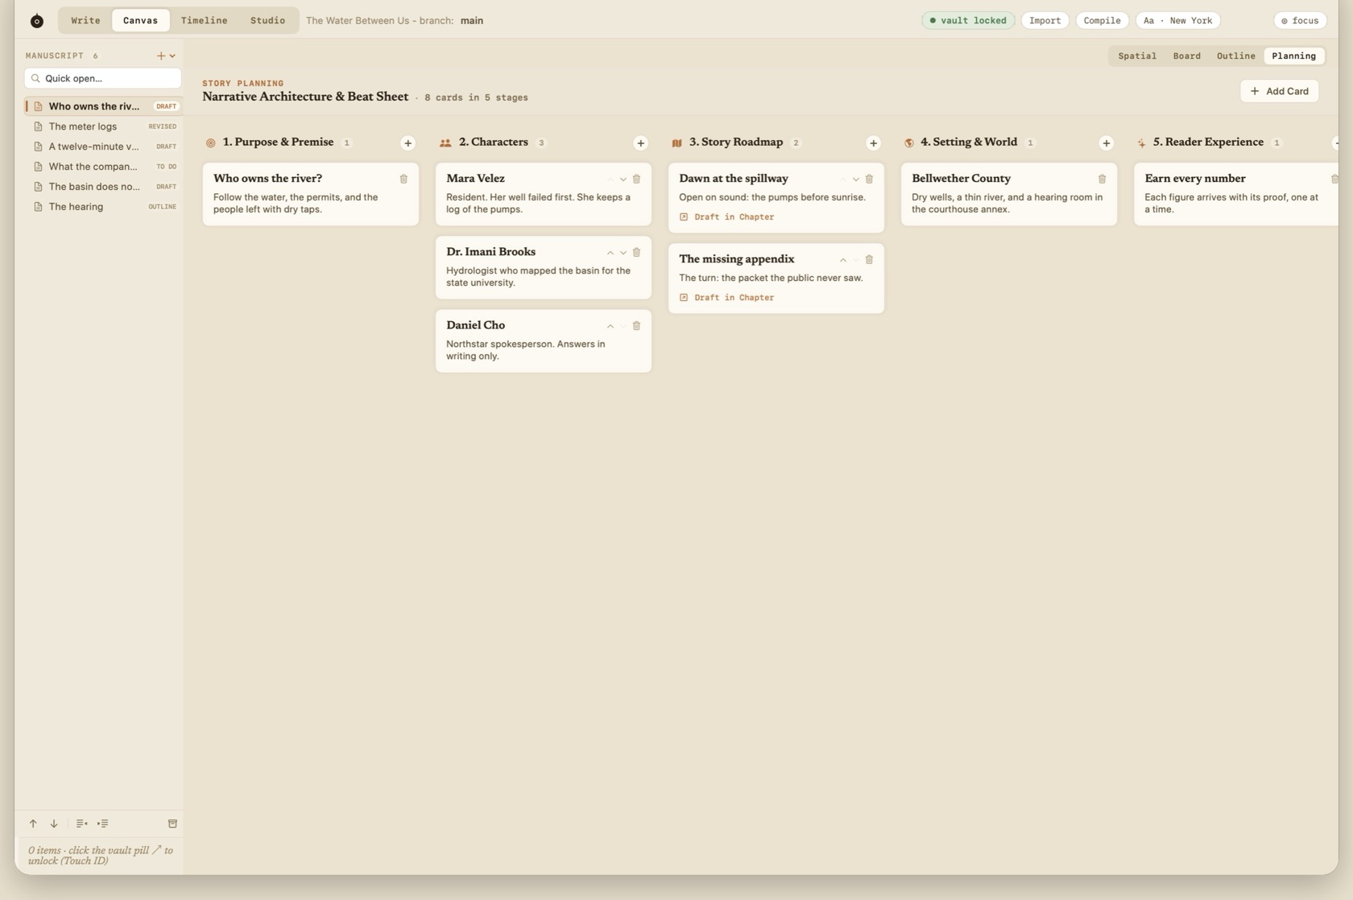Move Dawn at the spillway card down
This screenshot has height=900, width=1353.
coord(855,180)
